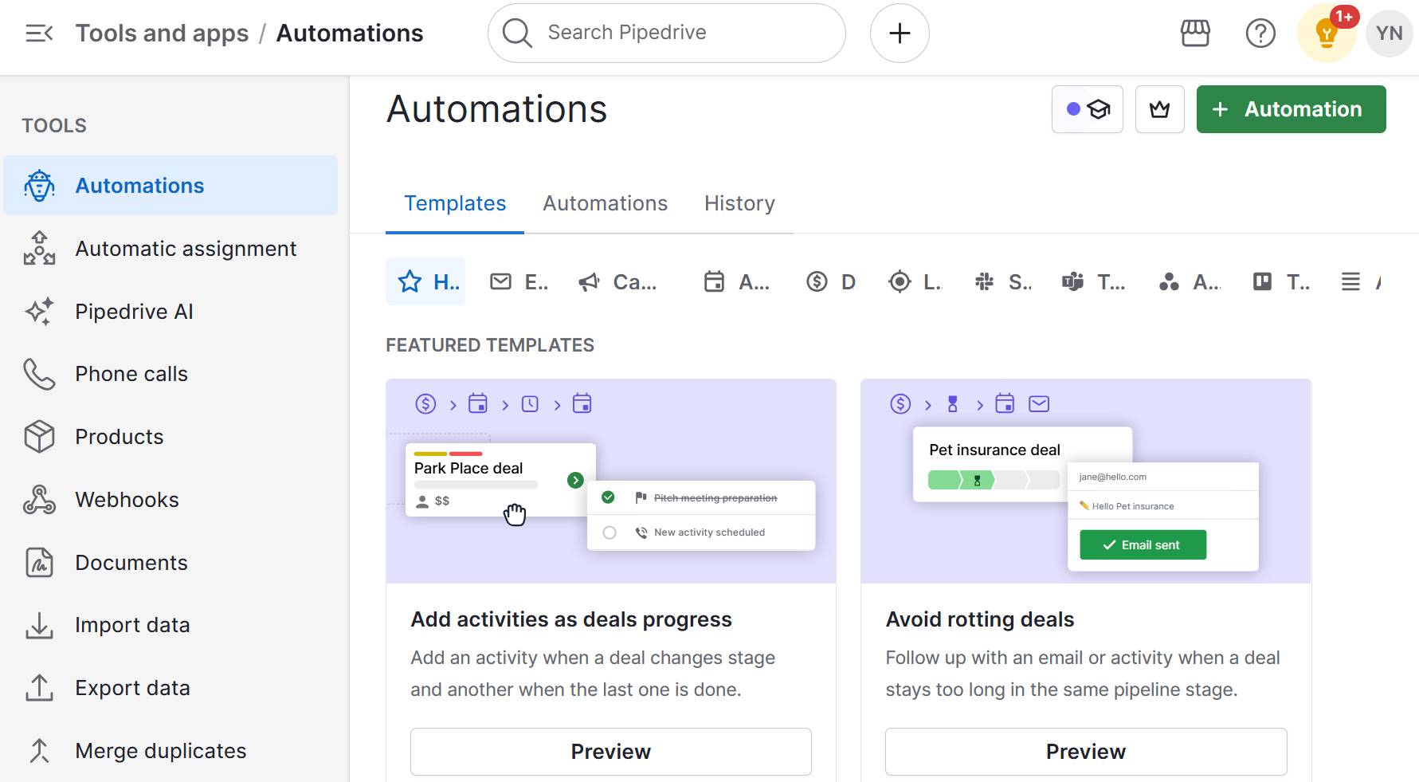This screenshot has width=1419, height=782.
Task: Select the Trello template category
Action: [x=1280, y=281]
